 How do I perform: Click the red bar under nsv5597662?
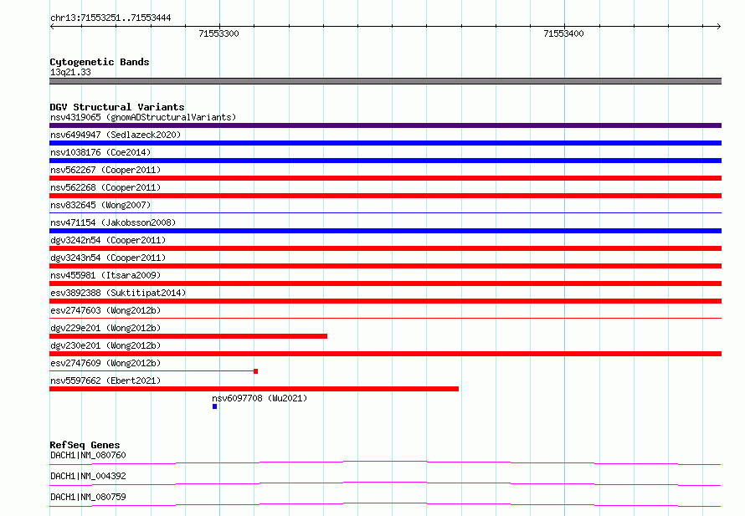pos(254,389)
